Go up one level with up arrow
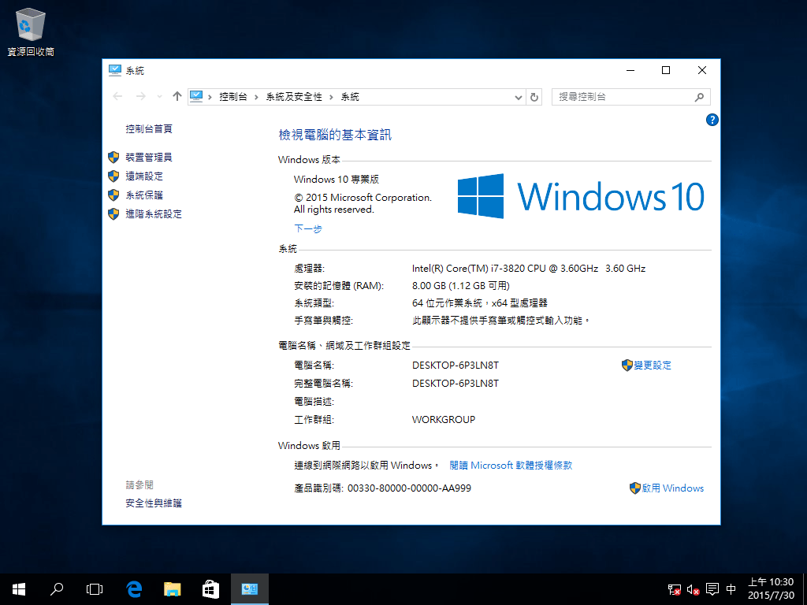Viewport: 807px width, 605px height. coord(177,96)
